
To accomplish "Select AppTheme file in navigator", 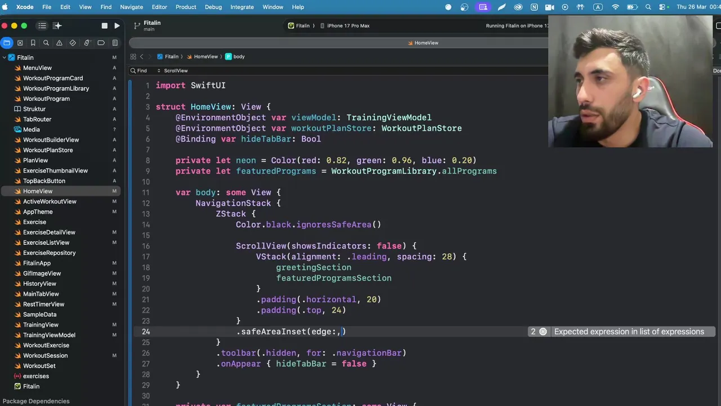I will (x=38, y=211).
